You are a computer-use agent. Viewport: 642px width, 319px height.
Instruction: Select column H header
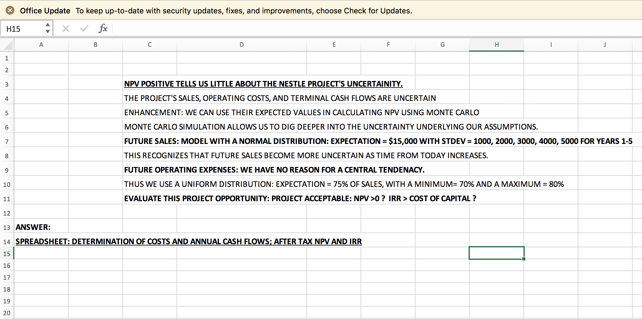click(497, 45)
